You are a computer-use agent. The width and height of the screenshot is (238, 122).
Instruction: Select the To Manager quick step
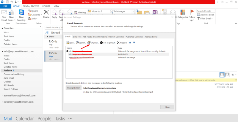pos(118,11)
